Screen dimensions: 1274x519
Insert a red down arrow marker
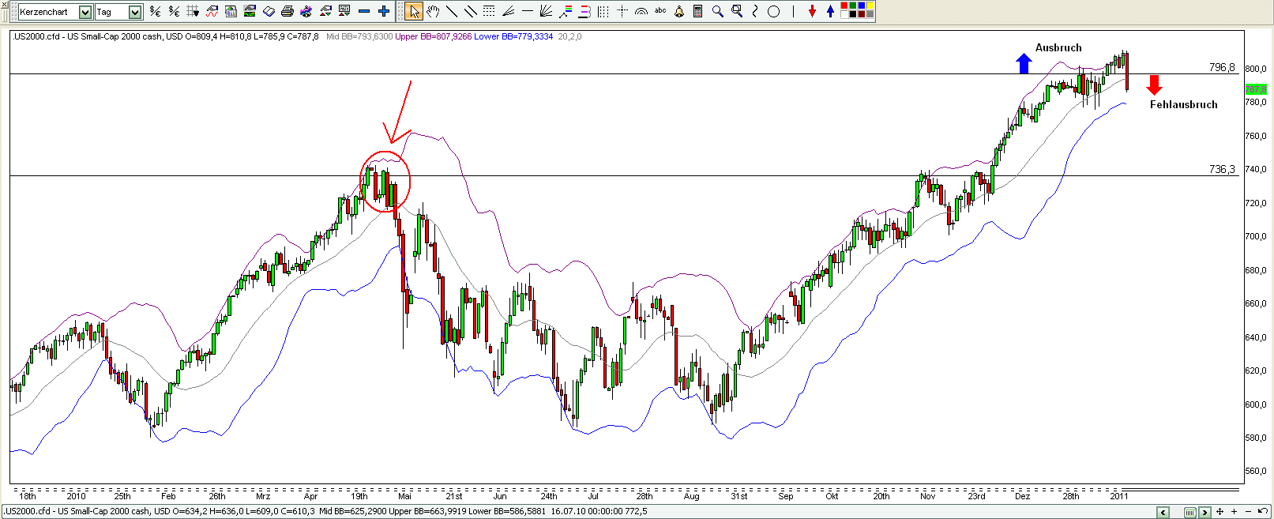coord(812,11)
